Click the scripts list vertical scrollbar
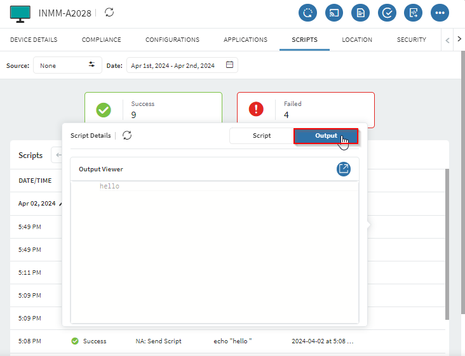The height and width of the screenshot is (356, 465). click(447, 241)
